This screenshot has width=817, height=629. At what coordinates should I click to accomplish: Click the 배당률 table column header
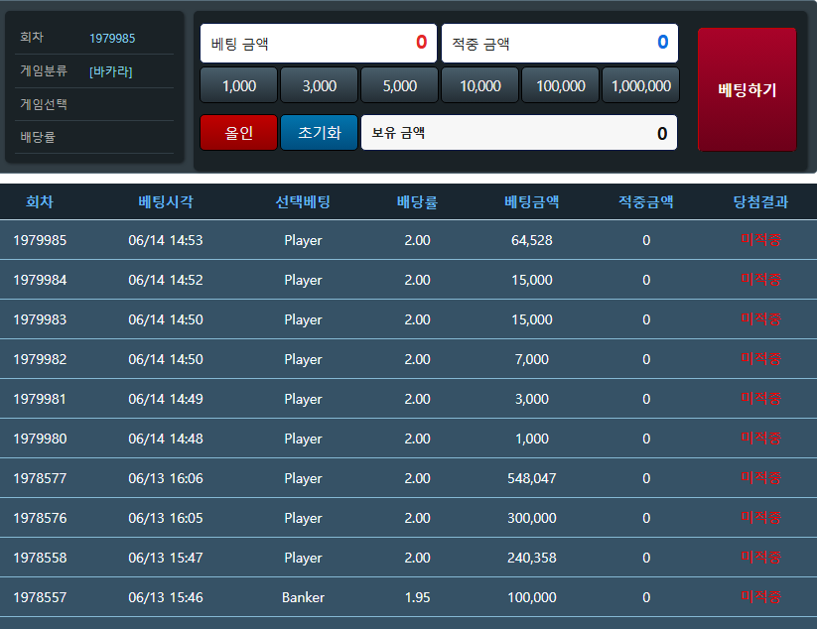417,201
